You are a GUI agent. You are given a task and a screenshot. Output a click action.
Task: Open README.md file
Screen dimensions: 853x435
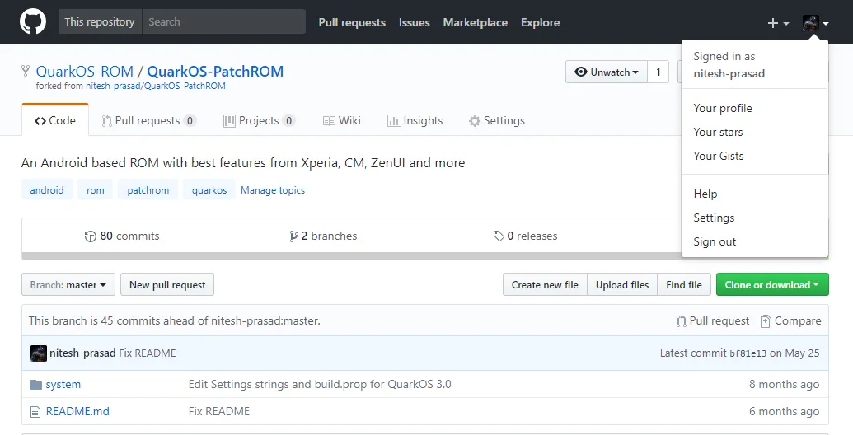(77, 411)
